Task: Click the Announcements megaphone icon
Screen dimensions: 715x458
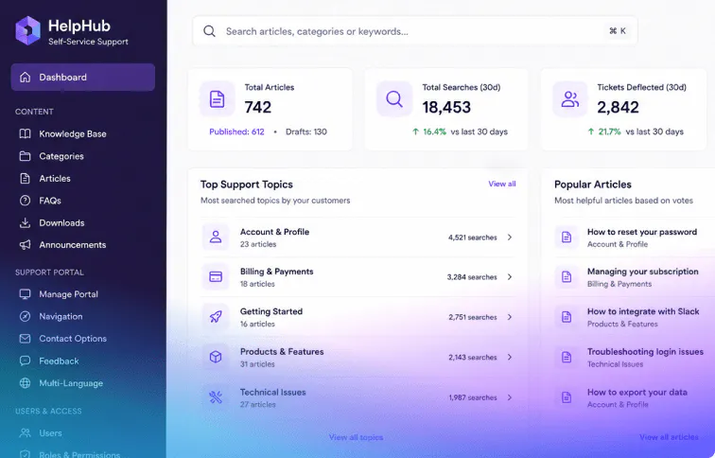Action: pyautogui.click(x=26, y=244)
